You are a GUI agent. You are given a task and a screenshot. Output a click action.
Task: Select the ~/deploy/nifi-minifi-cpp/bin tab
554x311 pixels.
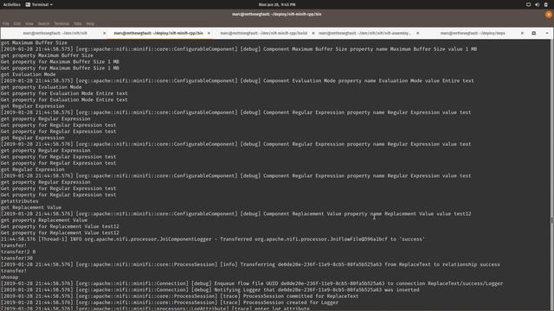pos(158,33)
